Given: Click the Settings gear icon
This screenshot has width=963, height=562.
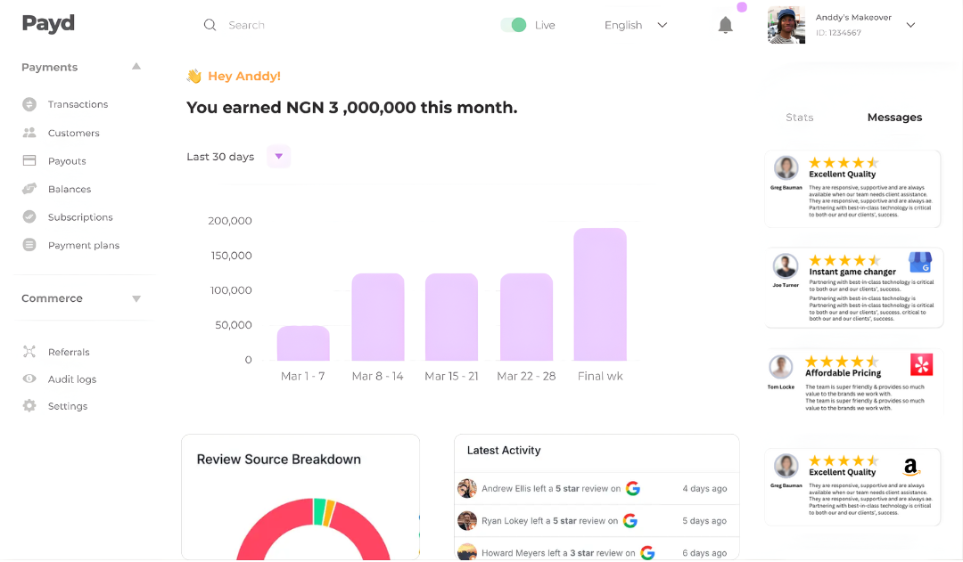Looking at the screenshot, I should [29, 406].
